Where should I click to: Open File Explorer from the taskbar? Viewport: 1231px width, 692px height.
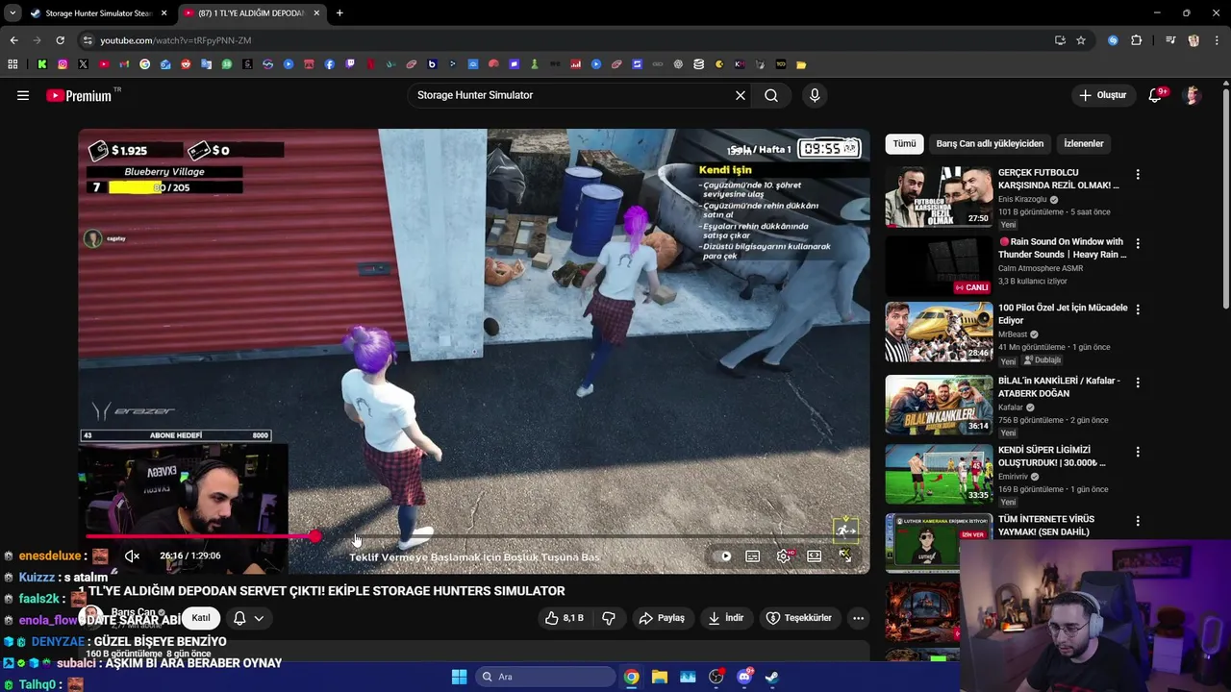[x=660, y=677]
